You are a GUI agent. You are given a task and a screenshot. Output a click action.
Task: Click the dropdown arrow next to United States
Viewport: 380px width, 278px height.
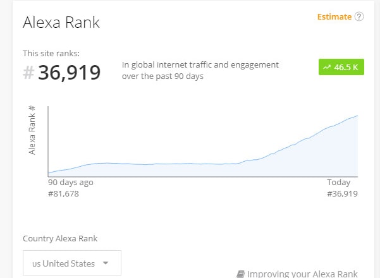106,263
